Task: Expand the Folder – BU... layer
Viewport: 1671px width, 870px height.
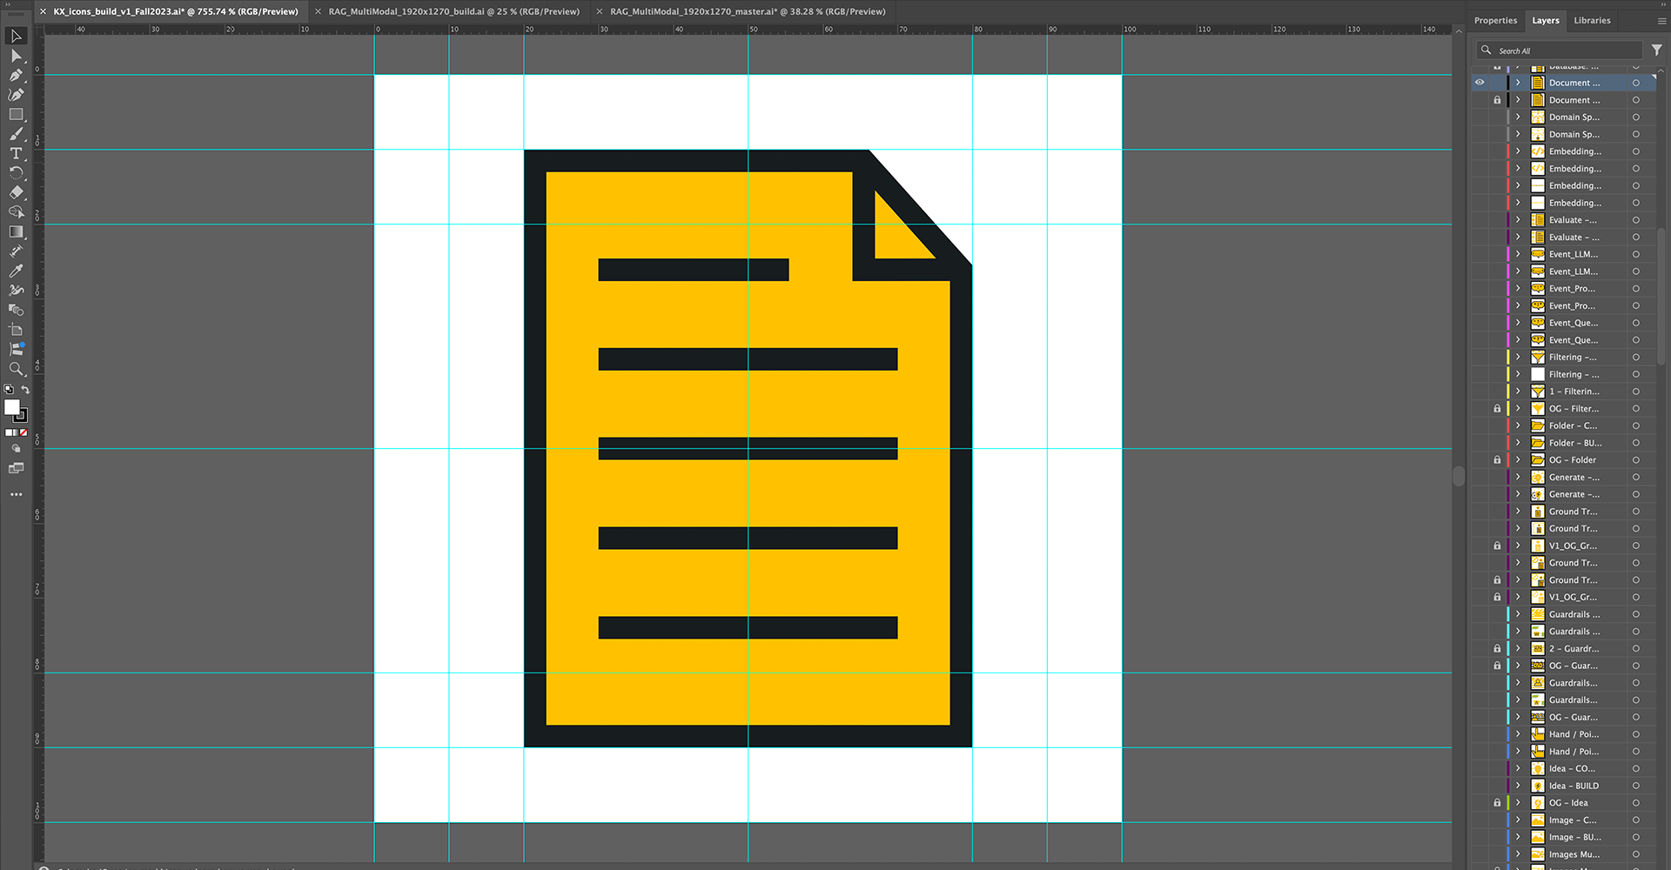Action: 1518,443
